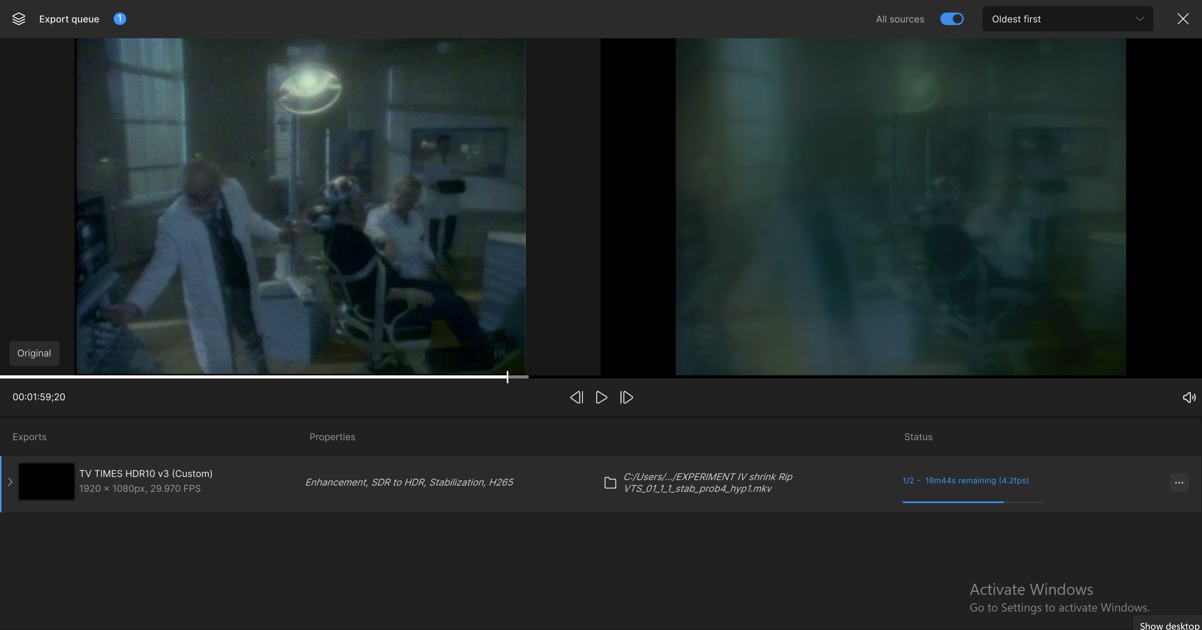
Task: Mute the preview audio speaker icon
Action: [1189, 397]
